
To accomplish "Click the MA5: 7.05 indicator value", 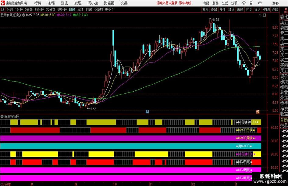I will click(33, 15).
